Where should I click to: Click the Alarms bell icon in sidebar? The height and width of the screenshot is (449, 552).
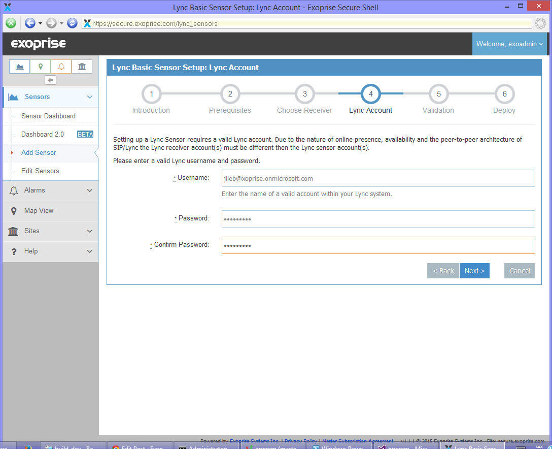pos(13,190)
